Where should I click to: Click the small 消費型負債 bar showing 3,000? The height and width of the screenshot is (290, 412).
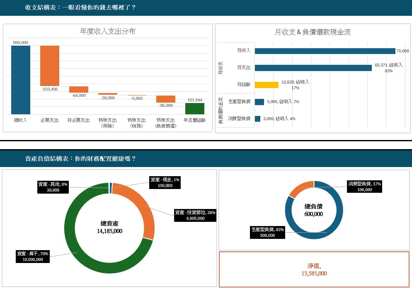coord(257,119)
